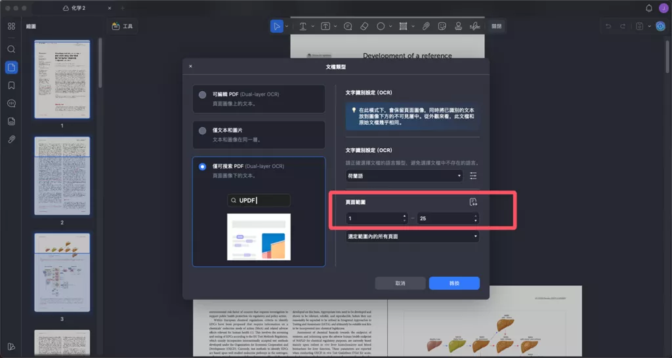Screen dimensions: 672x358
Task: Click the UPDF search preview box
Action: point(259,201)
